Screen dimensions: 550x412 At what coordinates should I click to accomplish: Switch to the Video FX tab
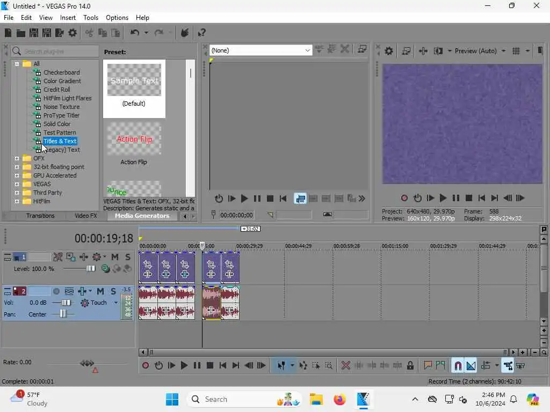[x=85, y=216]
